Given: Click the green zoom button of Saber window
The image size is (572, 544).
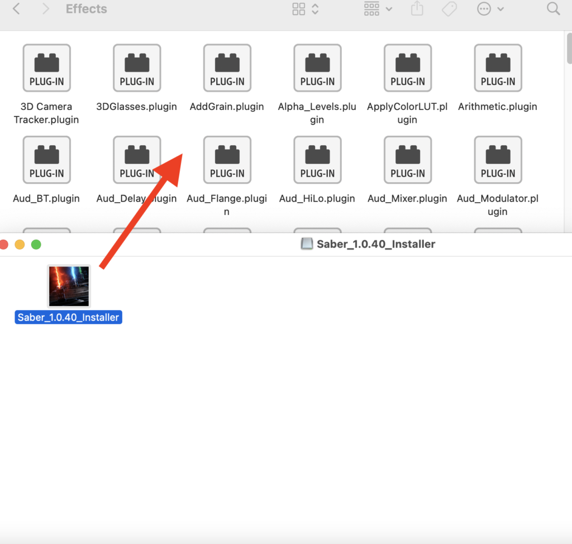Looking at the screenshot, I should [36, 245].
